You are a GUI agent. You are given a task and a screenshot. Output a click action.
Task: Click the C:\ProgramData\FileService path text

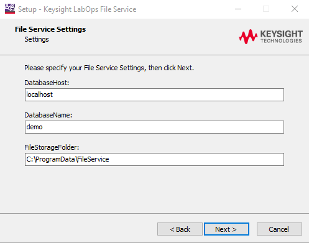tap(68, 159)
